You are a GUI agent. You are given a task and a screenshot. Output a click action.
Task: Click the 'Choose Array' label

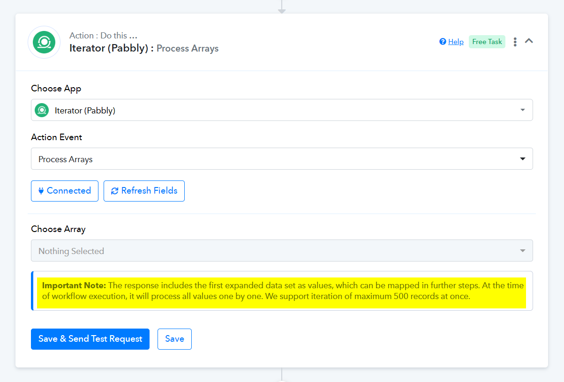click(58, 229)
